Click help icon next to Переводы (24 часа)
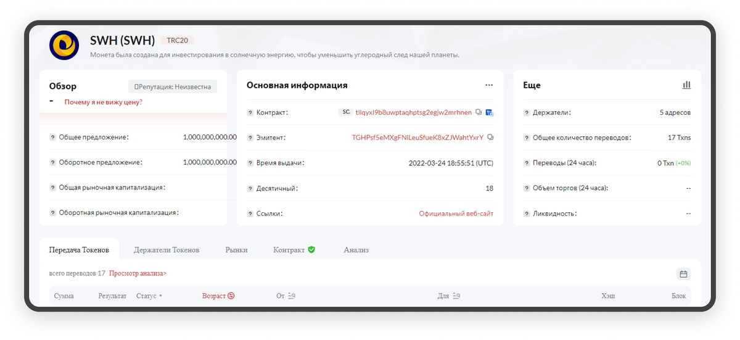 (527, 164)
